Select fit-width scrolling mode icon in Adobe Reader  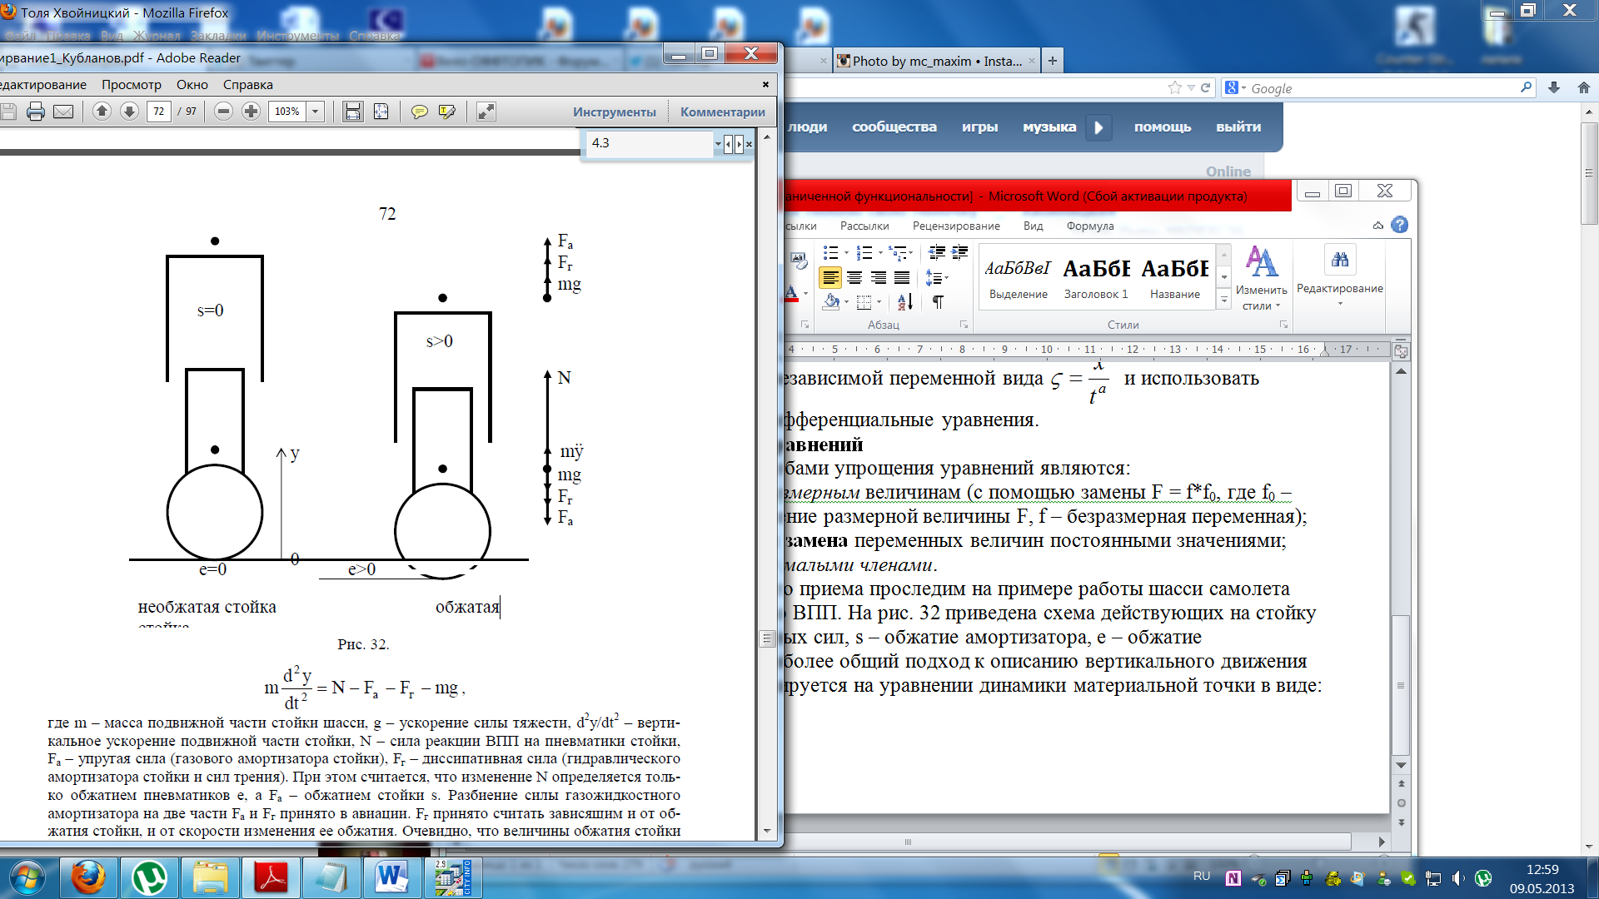[x=353, y=112]
